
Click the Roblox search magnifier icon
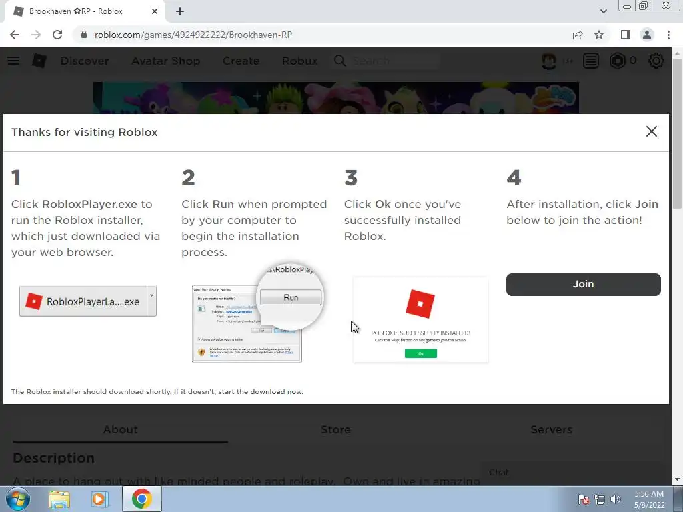click(340, 61)
